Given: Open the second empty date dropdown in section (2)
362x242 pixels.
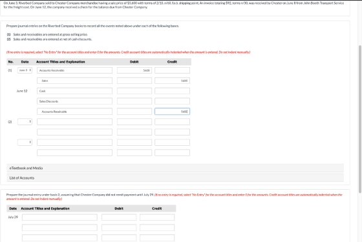Looking at the screenshot, I should point(25,142).
